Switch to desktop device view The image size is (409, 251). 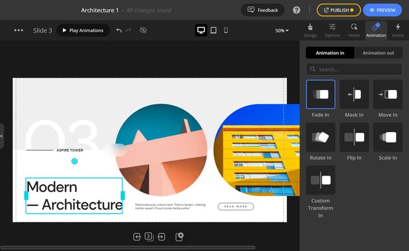point(201,30)
